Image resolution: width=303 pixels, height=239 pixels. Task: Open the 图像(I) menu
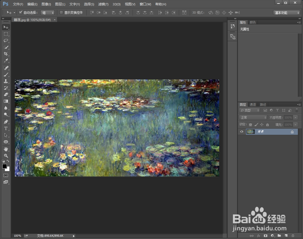(x=46, y=4)
